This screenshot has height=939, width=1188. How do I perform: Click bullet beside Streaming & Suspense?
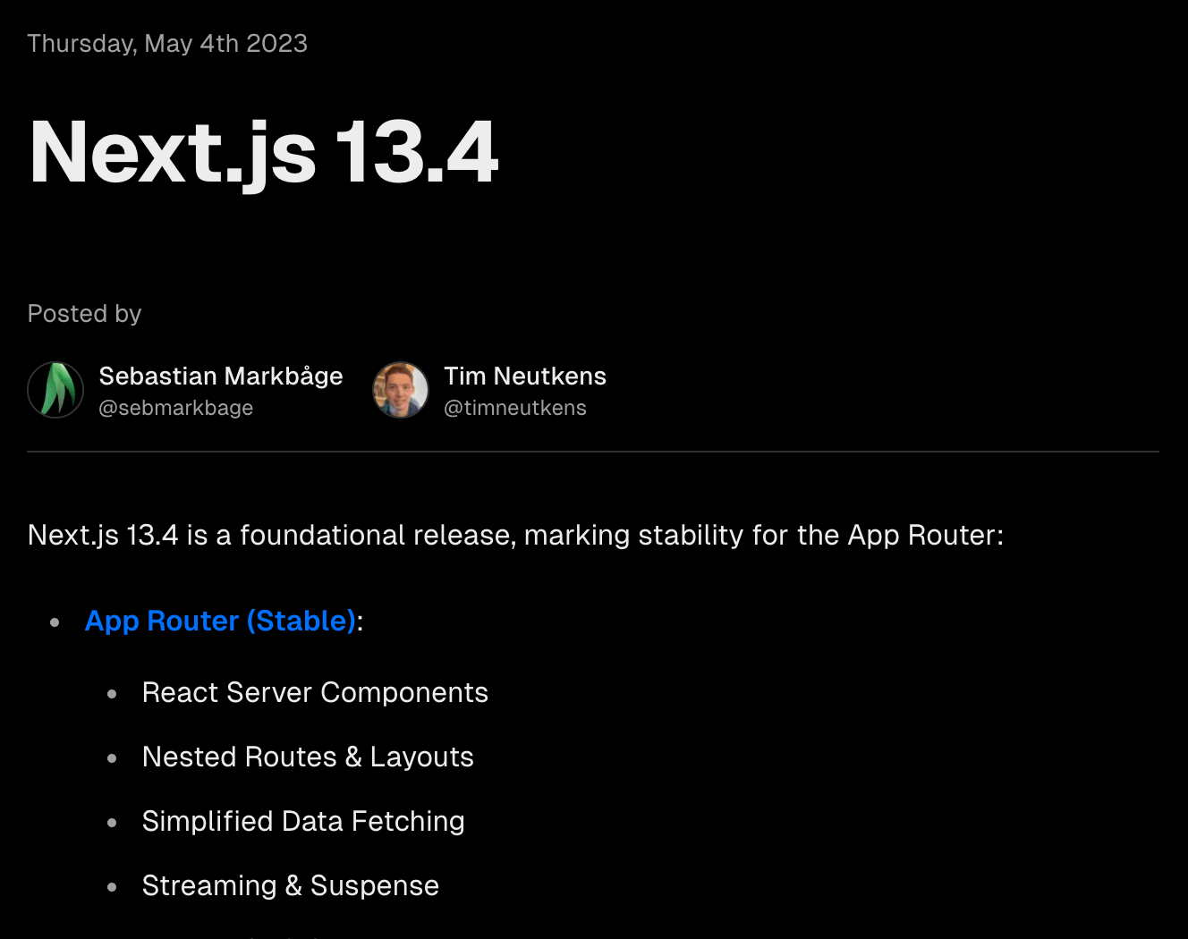pos(112,887)
